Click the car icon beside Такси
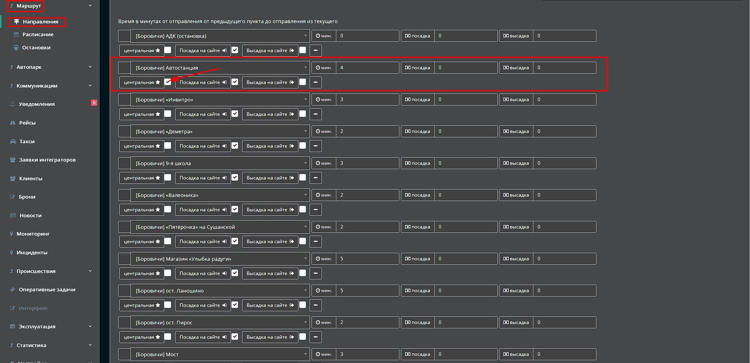Image resolution: width=750 pixels, height=363 pixels. tap(13, 142)
